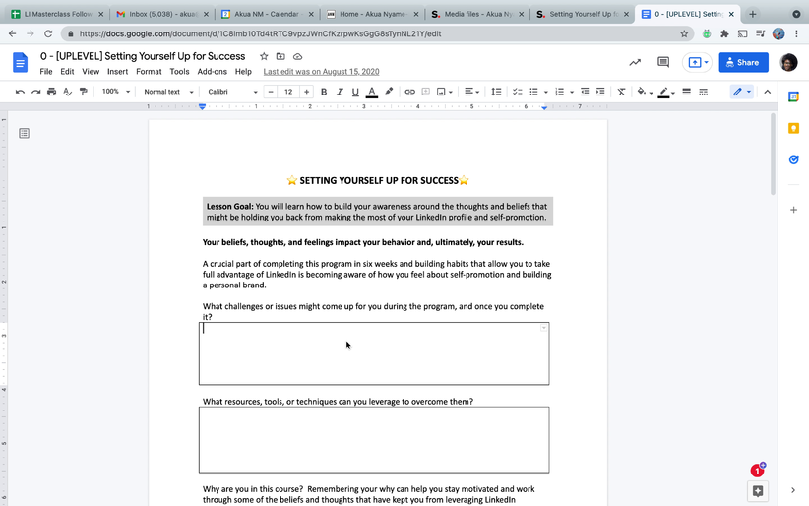Click the Share button
The height and width of the screenshot is (506, 809).
tap(743, 62)
